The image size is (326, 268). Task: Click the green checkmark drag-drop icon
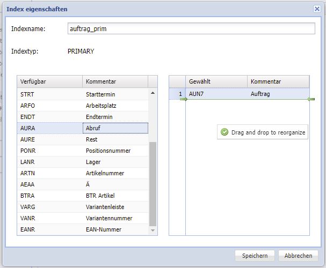tap(224, 132)
